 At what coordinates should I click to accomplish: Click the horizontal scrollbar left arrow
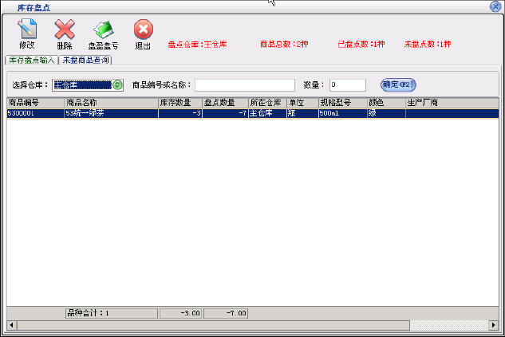[x=11, y=325]
